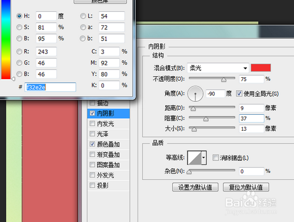Select the Lab L radio button
Viewport: 294px width, 222px height.
83,16
